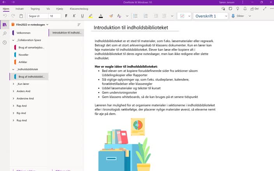Expand the Rup And section group

[x=13, y=120]
